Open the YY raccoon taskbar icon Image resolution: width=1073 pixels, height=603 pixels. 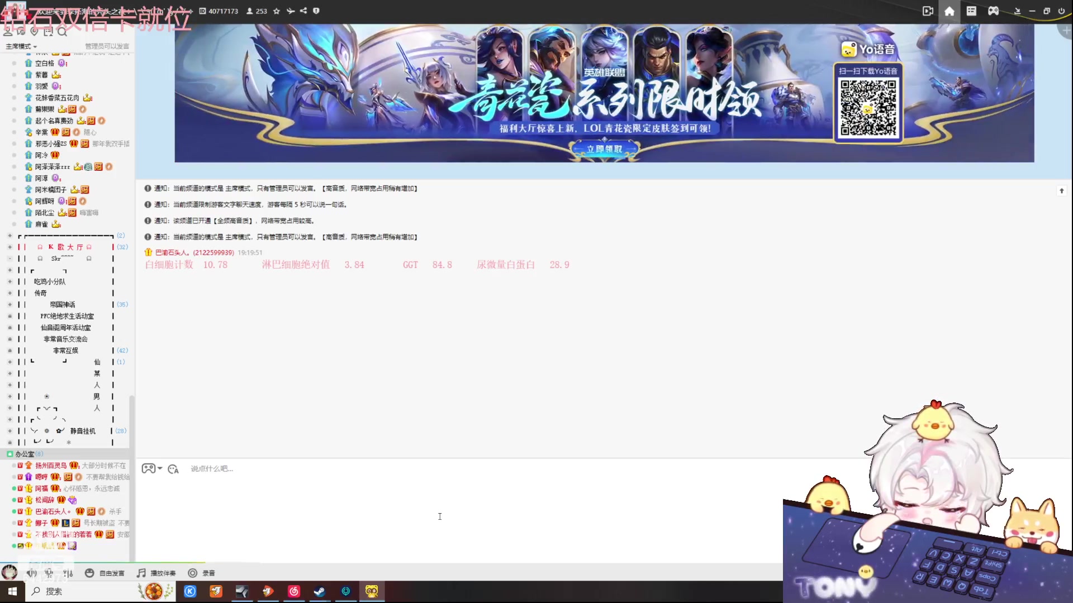[x=372, y=591]
